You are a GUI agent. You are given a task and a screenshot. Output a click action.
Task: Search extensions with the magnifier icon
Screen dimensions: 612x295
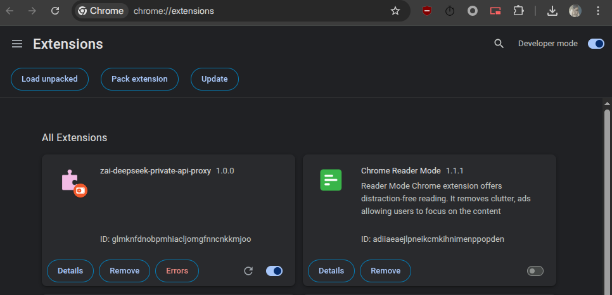499,44
